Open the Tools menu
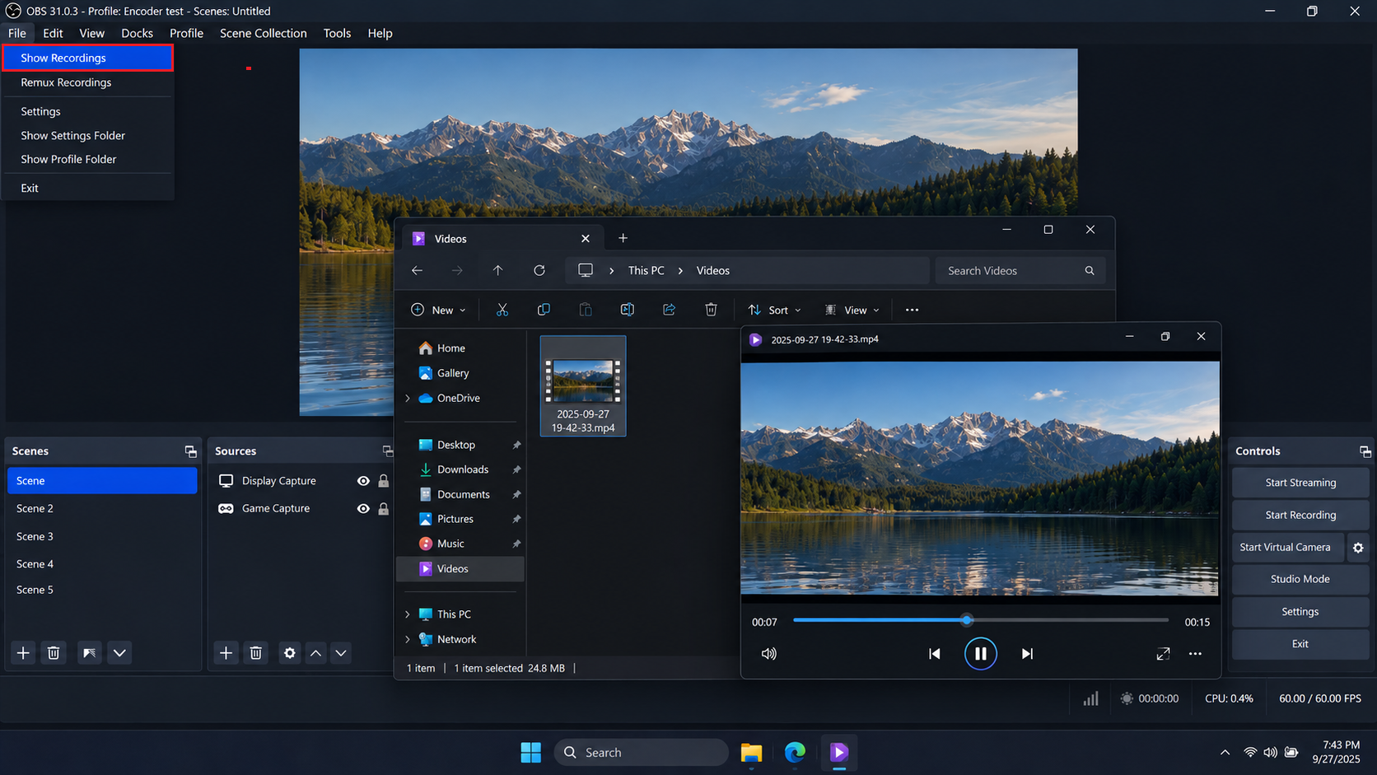Viewport: 1377px width, 775px height. tap(337, 33)
